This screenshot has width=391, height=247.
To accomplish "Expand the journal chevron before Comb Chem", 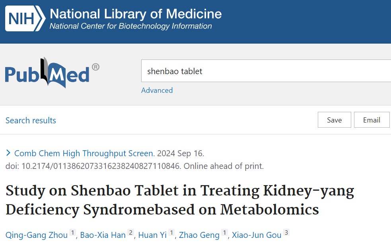I will tap(9, 153).
